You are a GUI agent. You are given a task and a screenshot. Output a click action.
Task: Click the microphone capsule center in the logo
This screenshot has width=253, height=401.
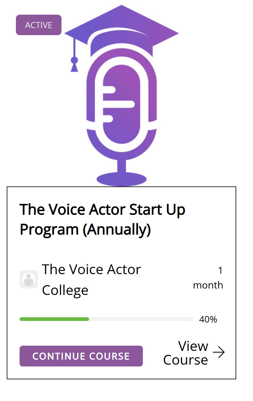coord(121,104)
